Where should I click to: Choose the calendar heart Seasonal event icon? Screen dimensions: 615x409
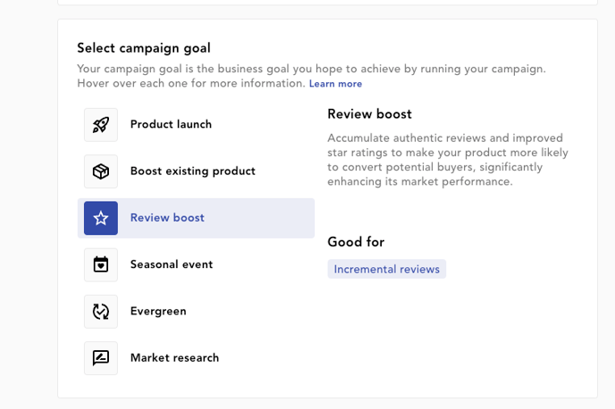coord(101,265)
